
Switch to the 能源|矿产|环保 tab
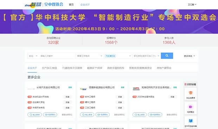click(95, 68)
